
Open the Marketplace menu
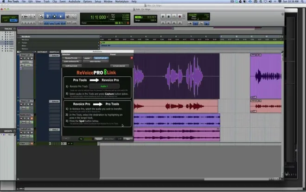tap(122, 1)
